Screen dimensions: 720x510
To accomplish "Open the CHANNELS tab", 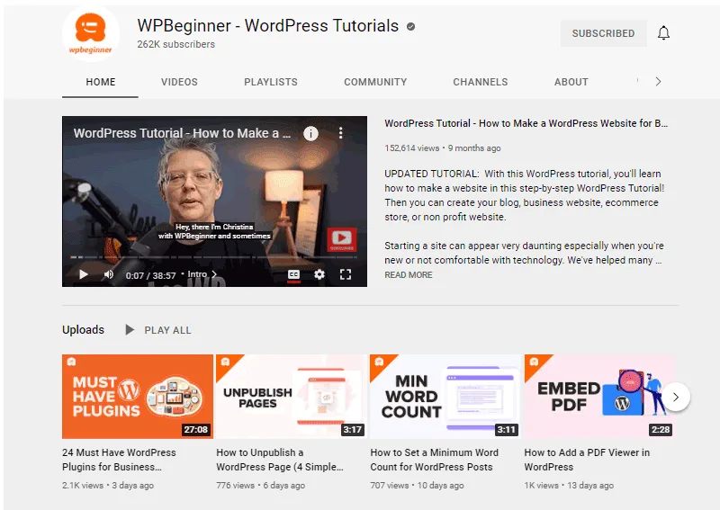I will [x=481, y=82].
